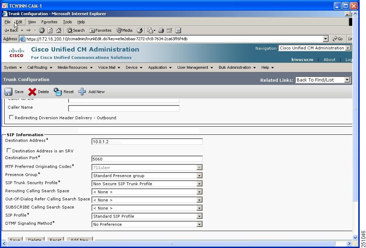Check Destination Address is an SRV
The height and width of the screenshot is (248, 366).
[x=9, y=150]
